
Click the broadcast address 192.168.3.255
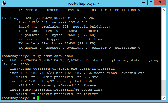coord(78,73)
